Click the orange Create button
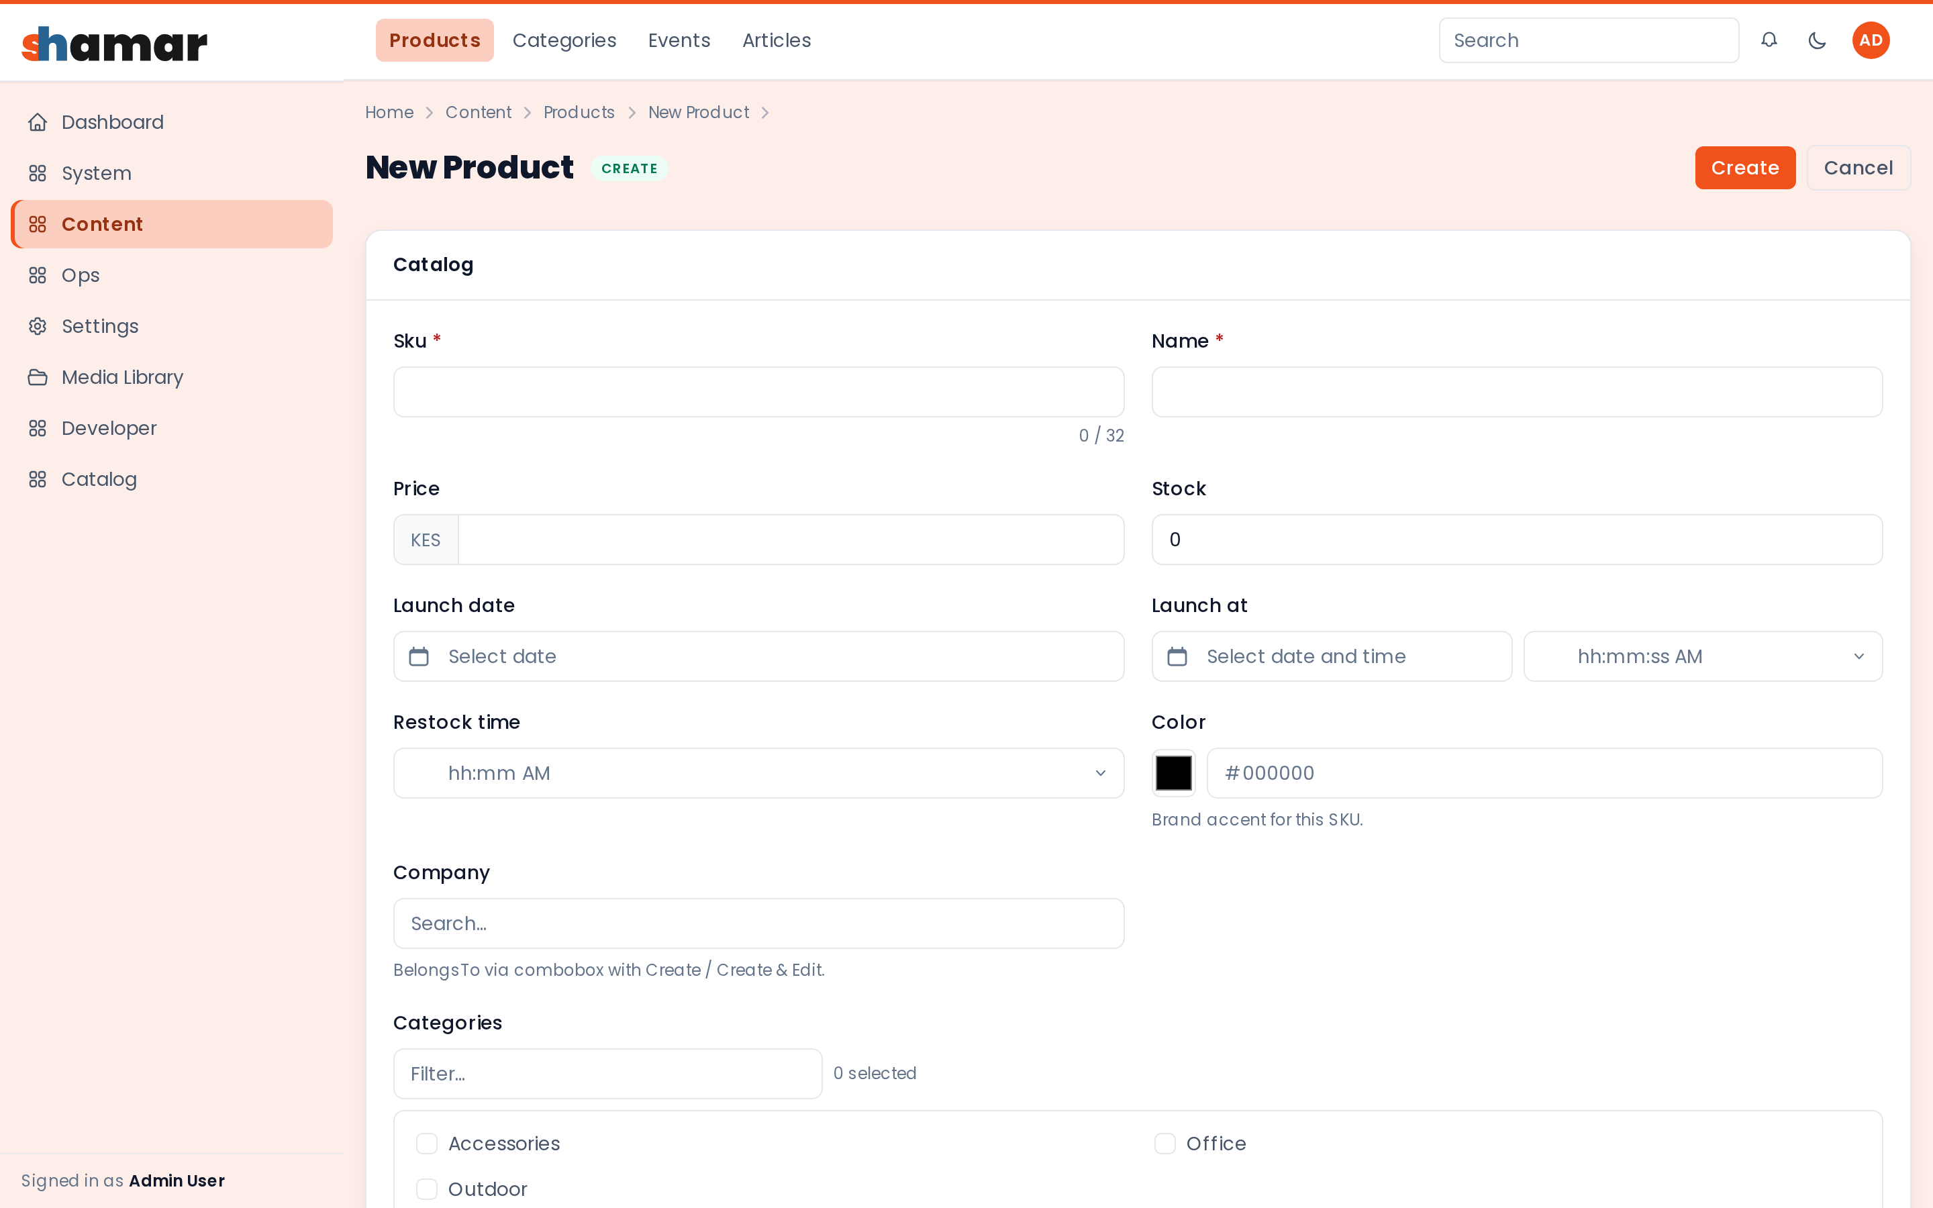Screen dimensions: 1933x1208 click(1744, 168)
